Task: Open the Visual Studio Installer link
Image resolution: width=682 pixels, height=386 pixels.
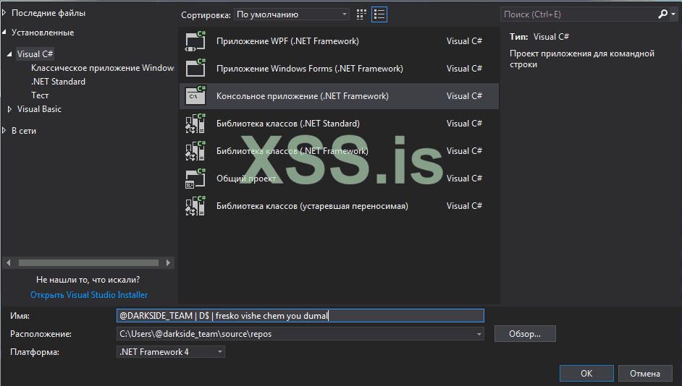Action: coord(89,295)
